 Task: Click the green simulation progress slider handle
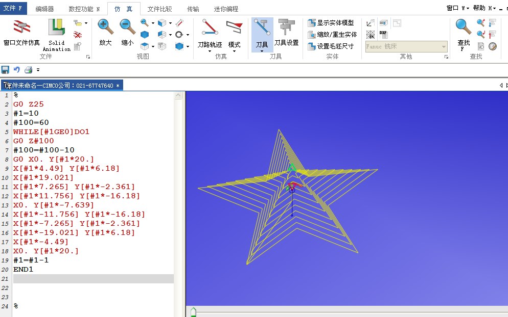click(x=193, y=312)
